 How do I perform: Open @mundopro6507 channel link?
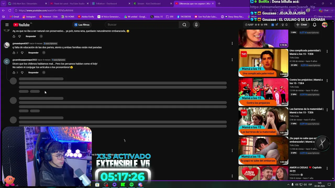pos(21,44)
